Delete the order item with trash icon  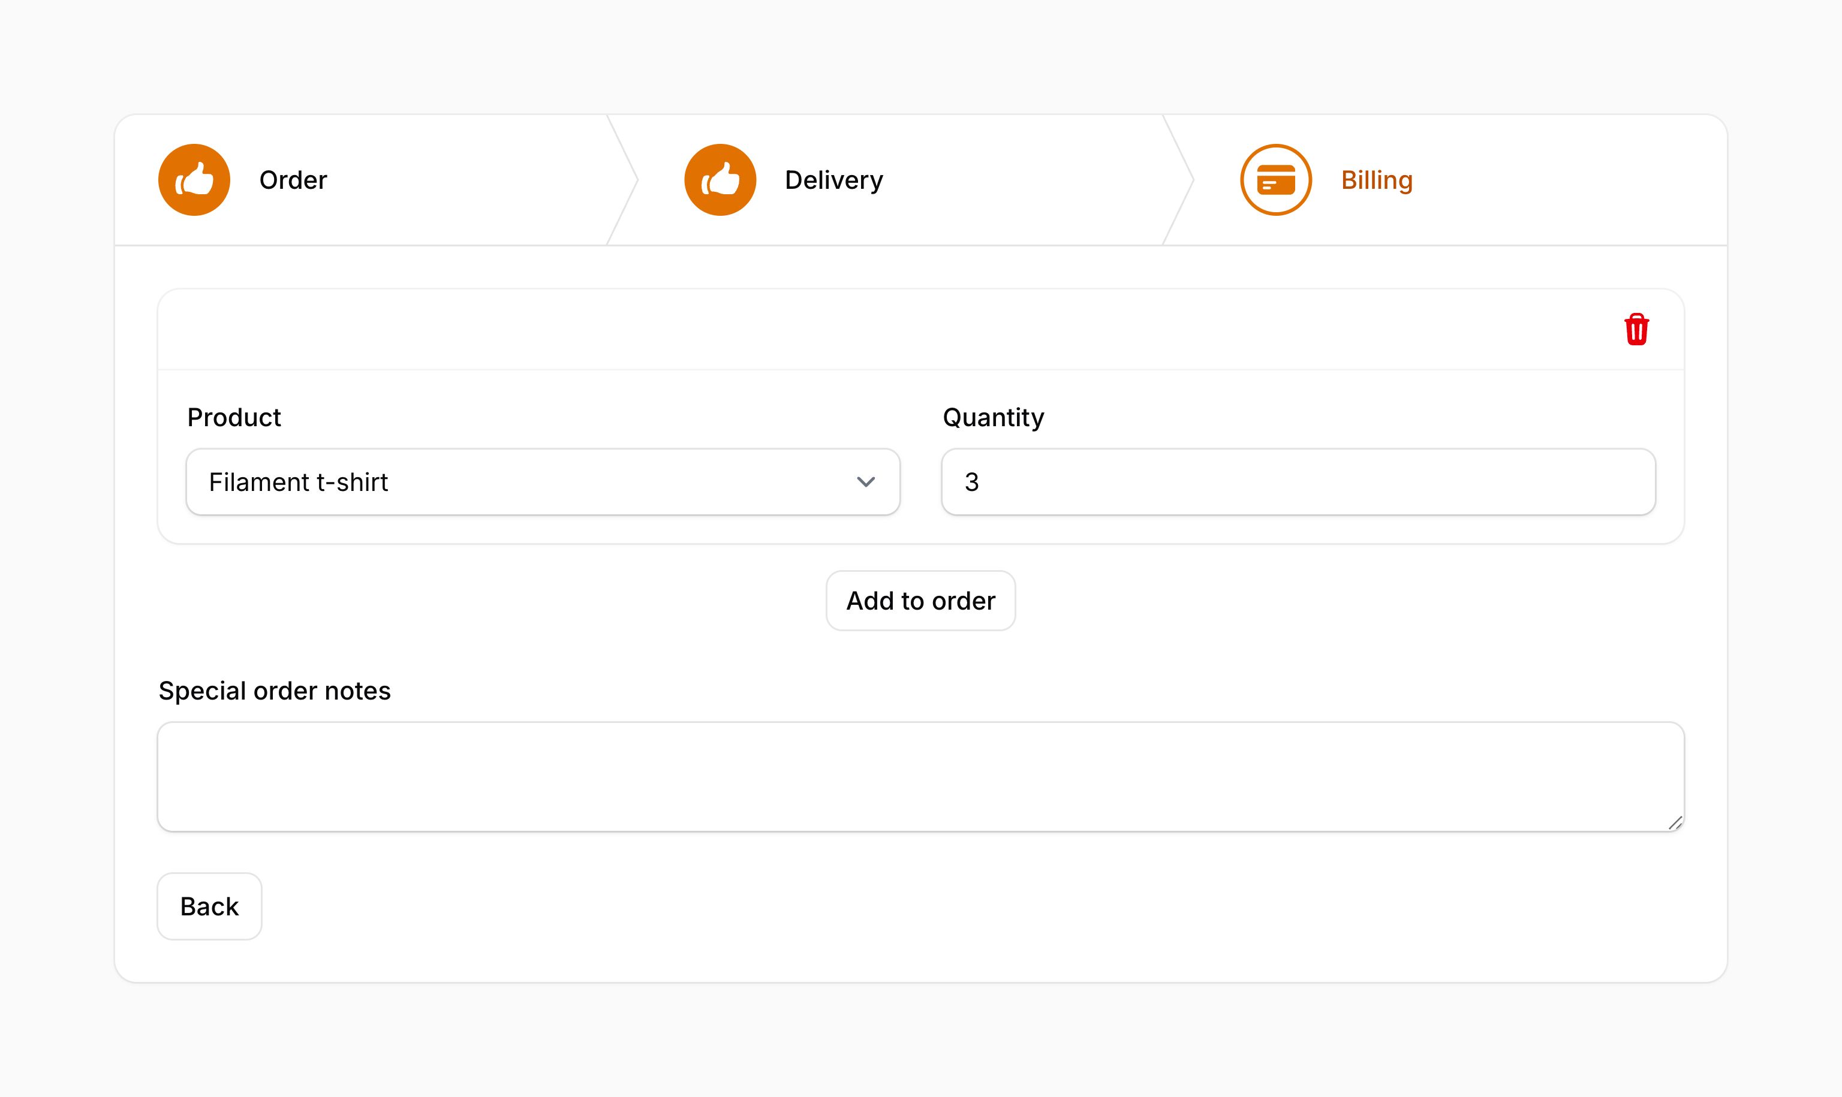coord(1636,329)
